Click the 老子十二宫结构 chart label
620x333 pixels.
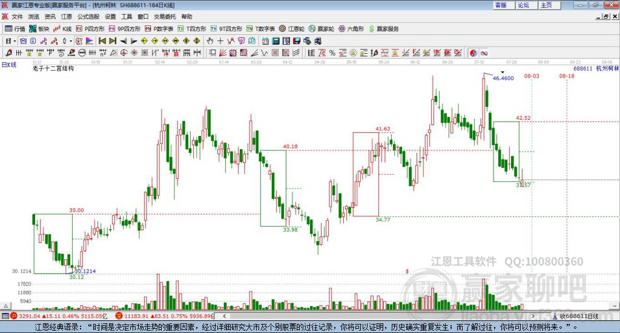point(53,68)
